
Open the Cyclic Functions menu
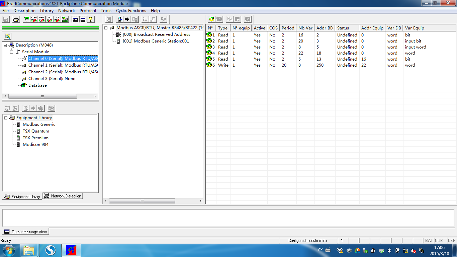coord(131,10)
